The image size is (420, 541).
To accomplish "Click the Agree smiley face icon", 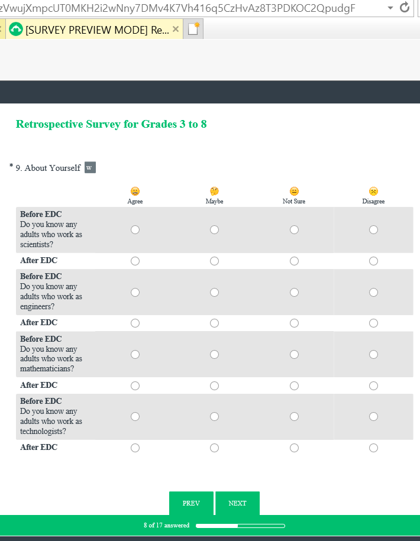I will 135,191.
